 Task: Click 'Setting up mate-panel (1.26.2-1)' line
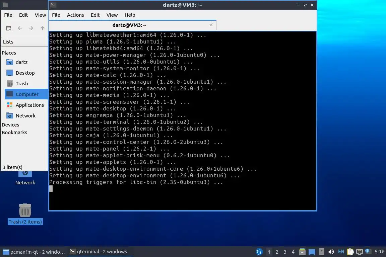pos(109,149)
